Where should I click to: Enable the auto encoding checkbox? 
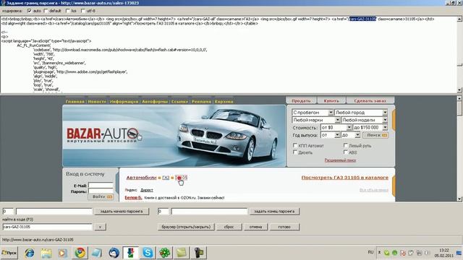click(x=29, y=11)
